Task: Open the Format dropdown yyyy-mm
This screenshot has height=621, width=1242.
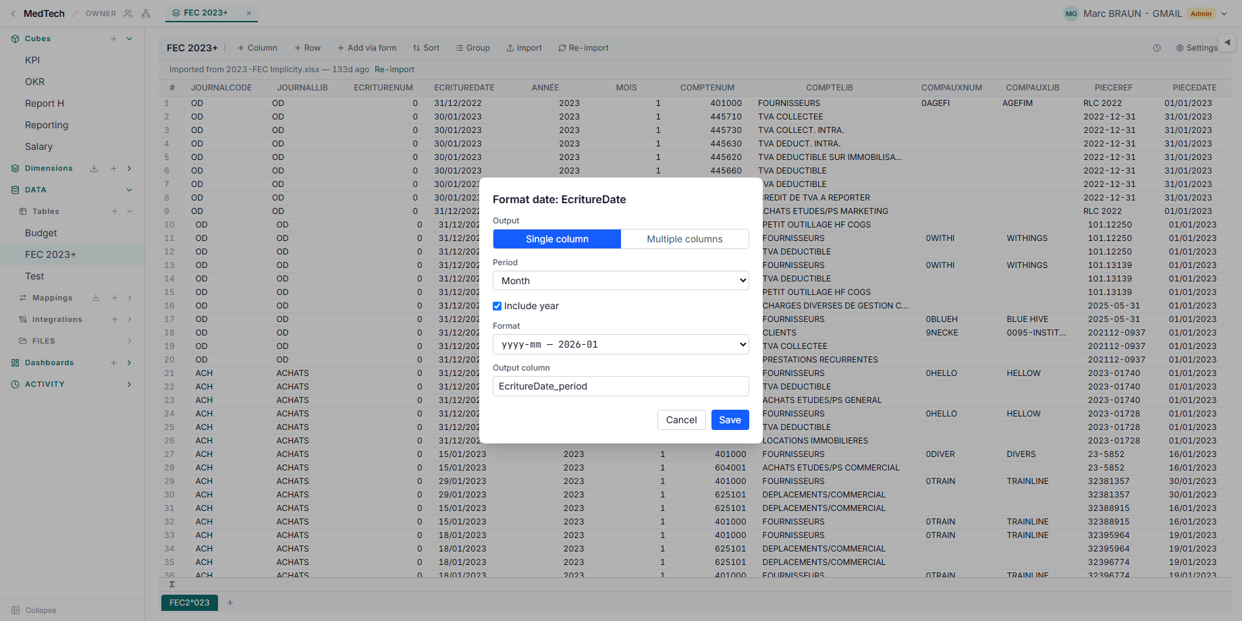Action: [x=621, y=344]
